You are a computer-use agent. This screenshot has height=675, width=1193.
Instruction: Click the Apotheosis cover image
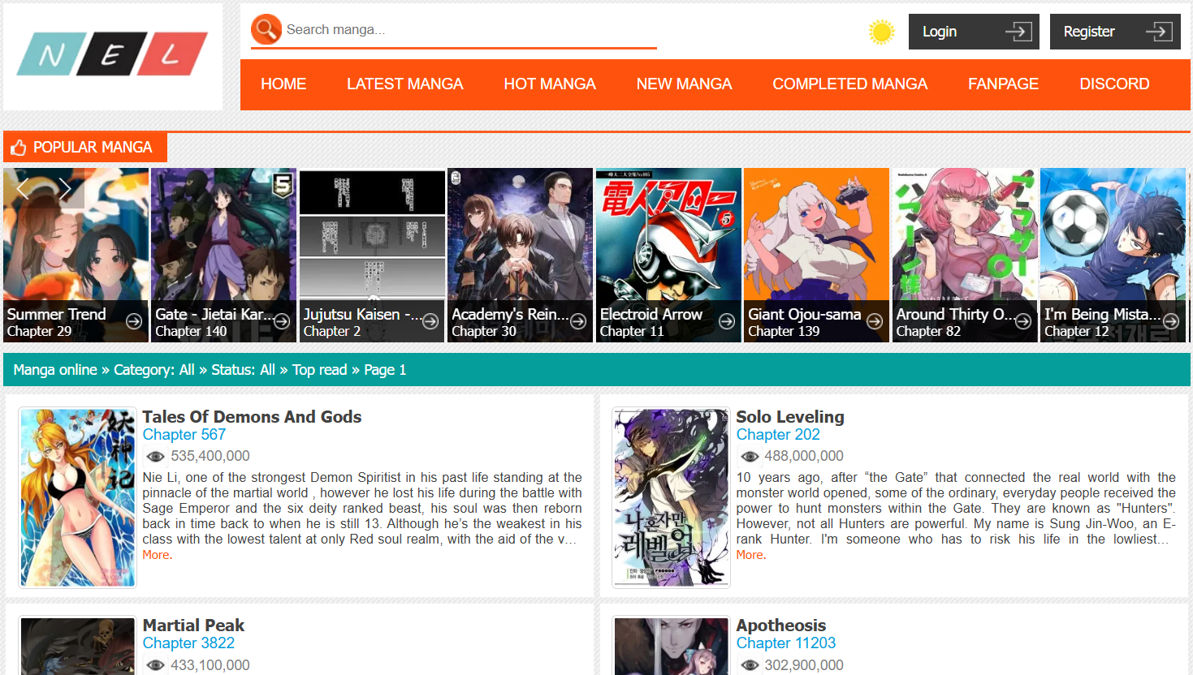(x=671, y=646)
